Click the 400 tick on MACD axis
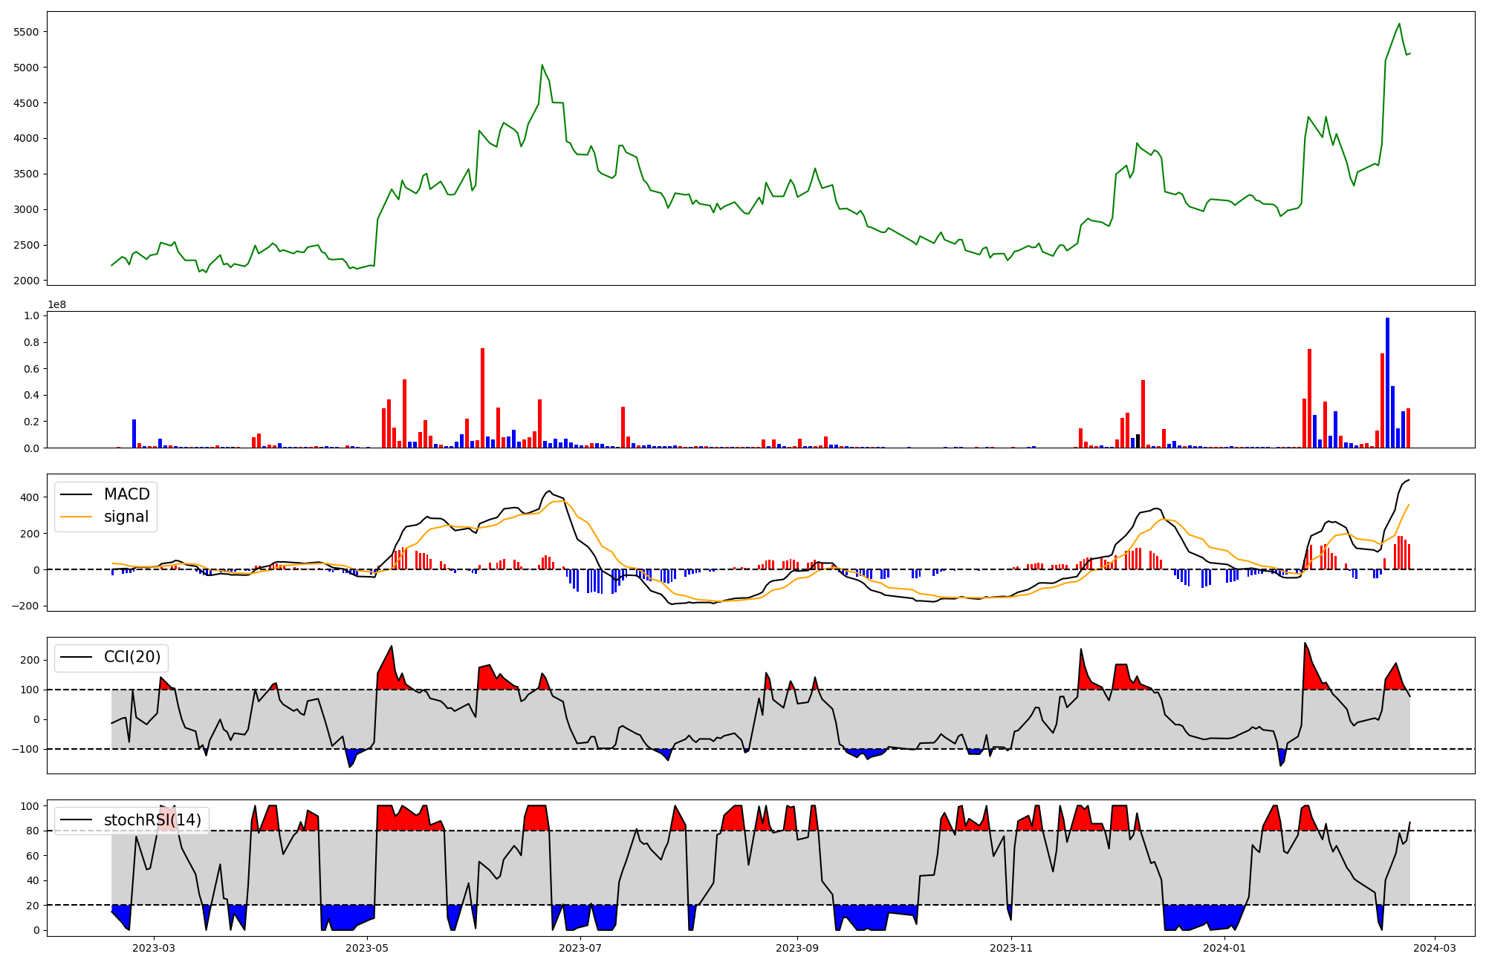Viewport: 1486px width, 965px height. pyautogui.click(x=29, y=497)
